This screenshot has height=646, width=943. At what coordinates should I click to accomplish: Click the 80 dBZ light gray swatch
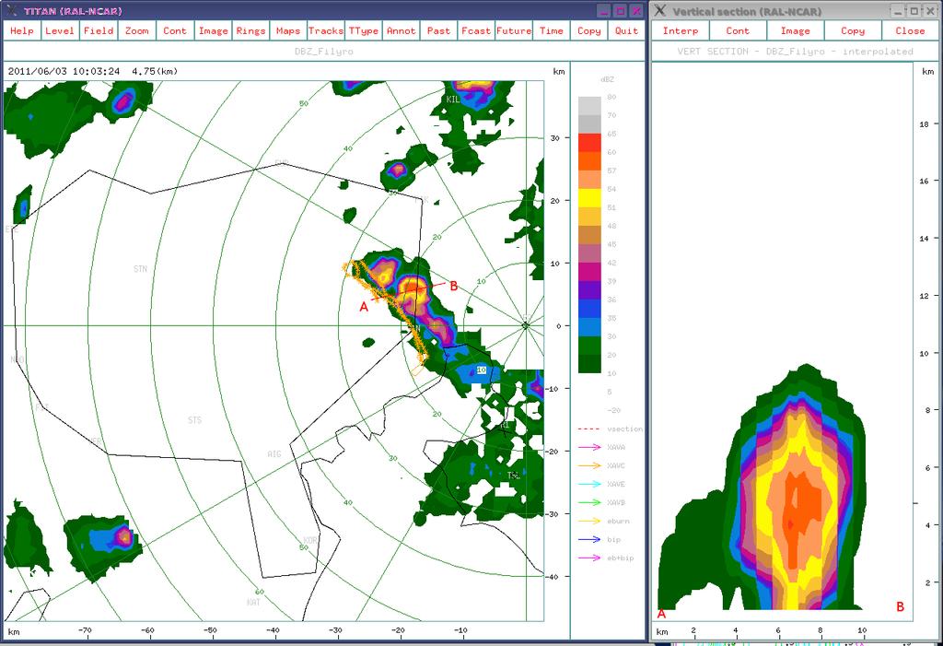click(x=589, y=105)
